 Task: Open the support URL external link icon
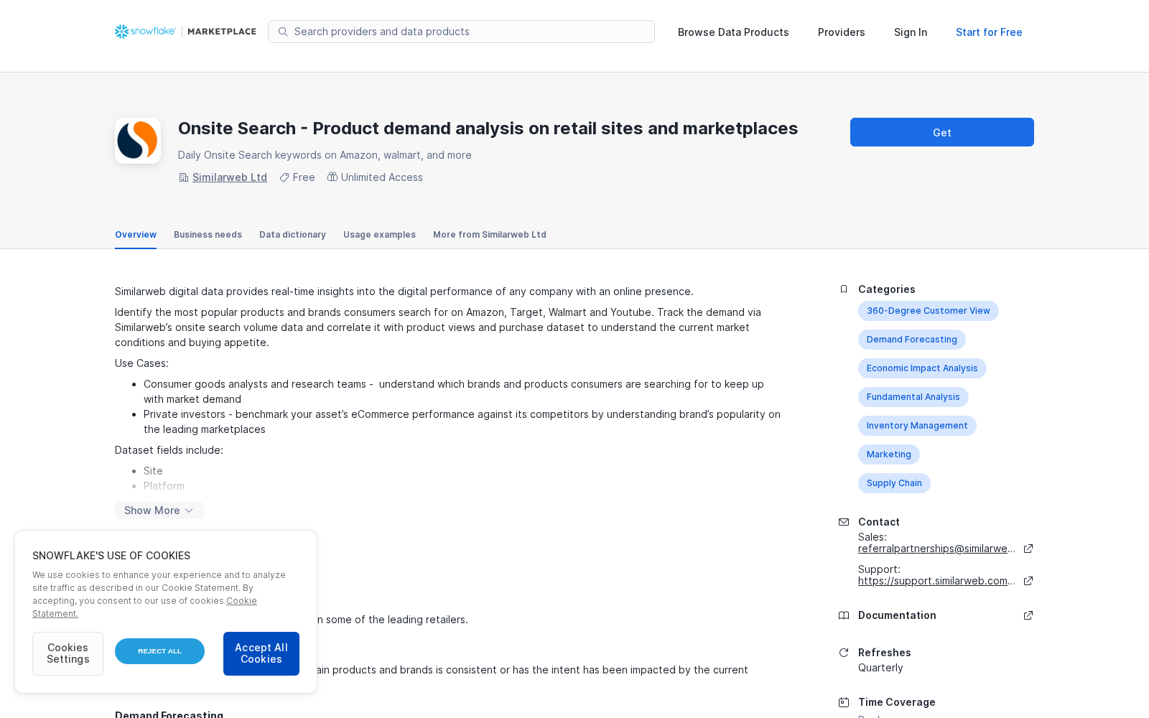tap(1028, 581)
